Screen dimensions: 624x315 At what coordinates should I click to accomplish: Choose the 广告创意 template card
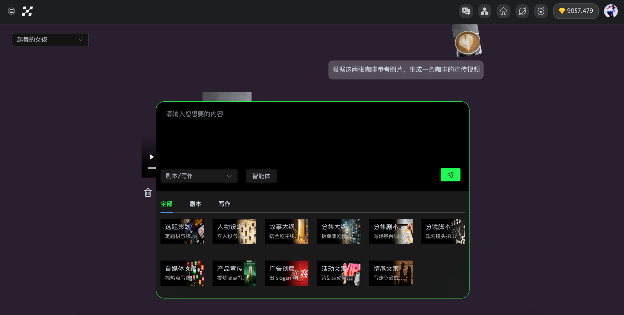[x=286, y=273]
